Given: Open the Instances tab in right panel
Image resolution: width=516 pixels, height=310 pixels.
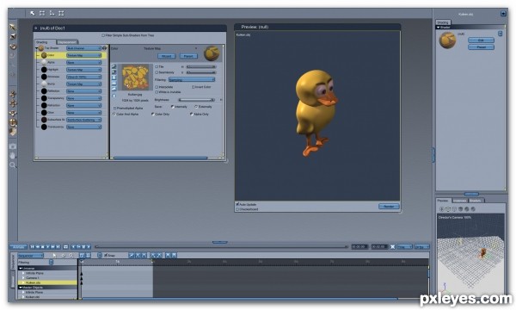Looking at the screenshot, I should 460,201.
